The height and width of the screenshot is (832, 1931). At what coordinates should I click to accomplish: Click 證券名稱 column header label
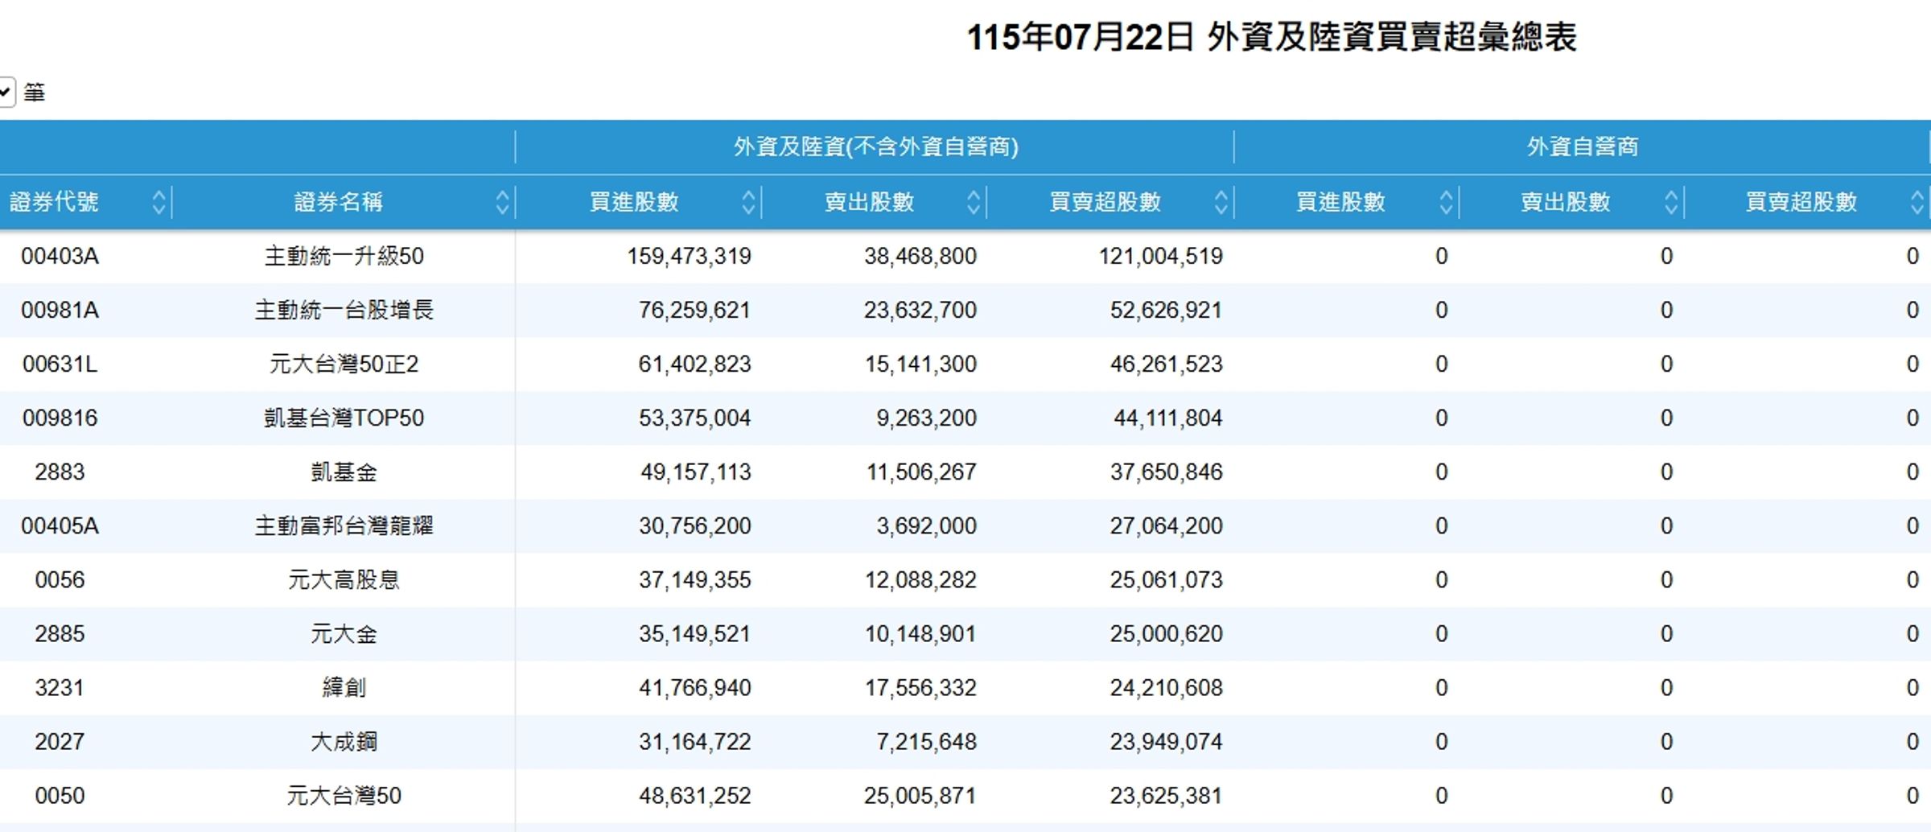tap(338, 202)
